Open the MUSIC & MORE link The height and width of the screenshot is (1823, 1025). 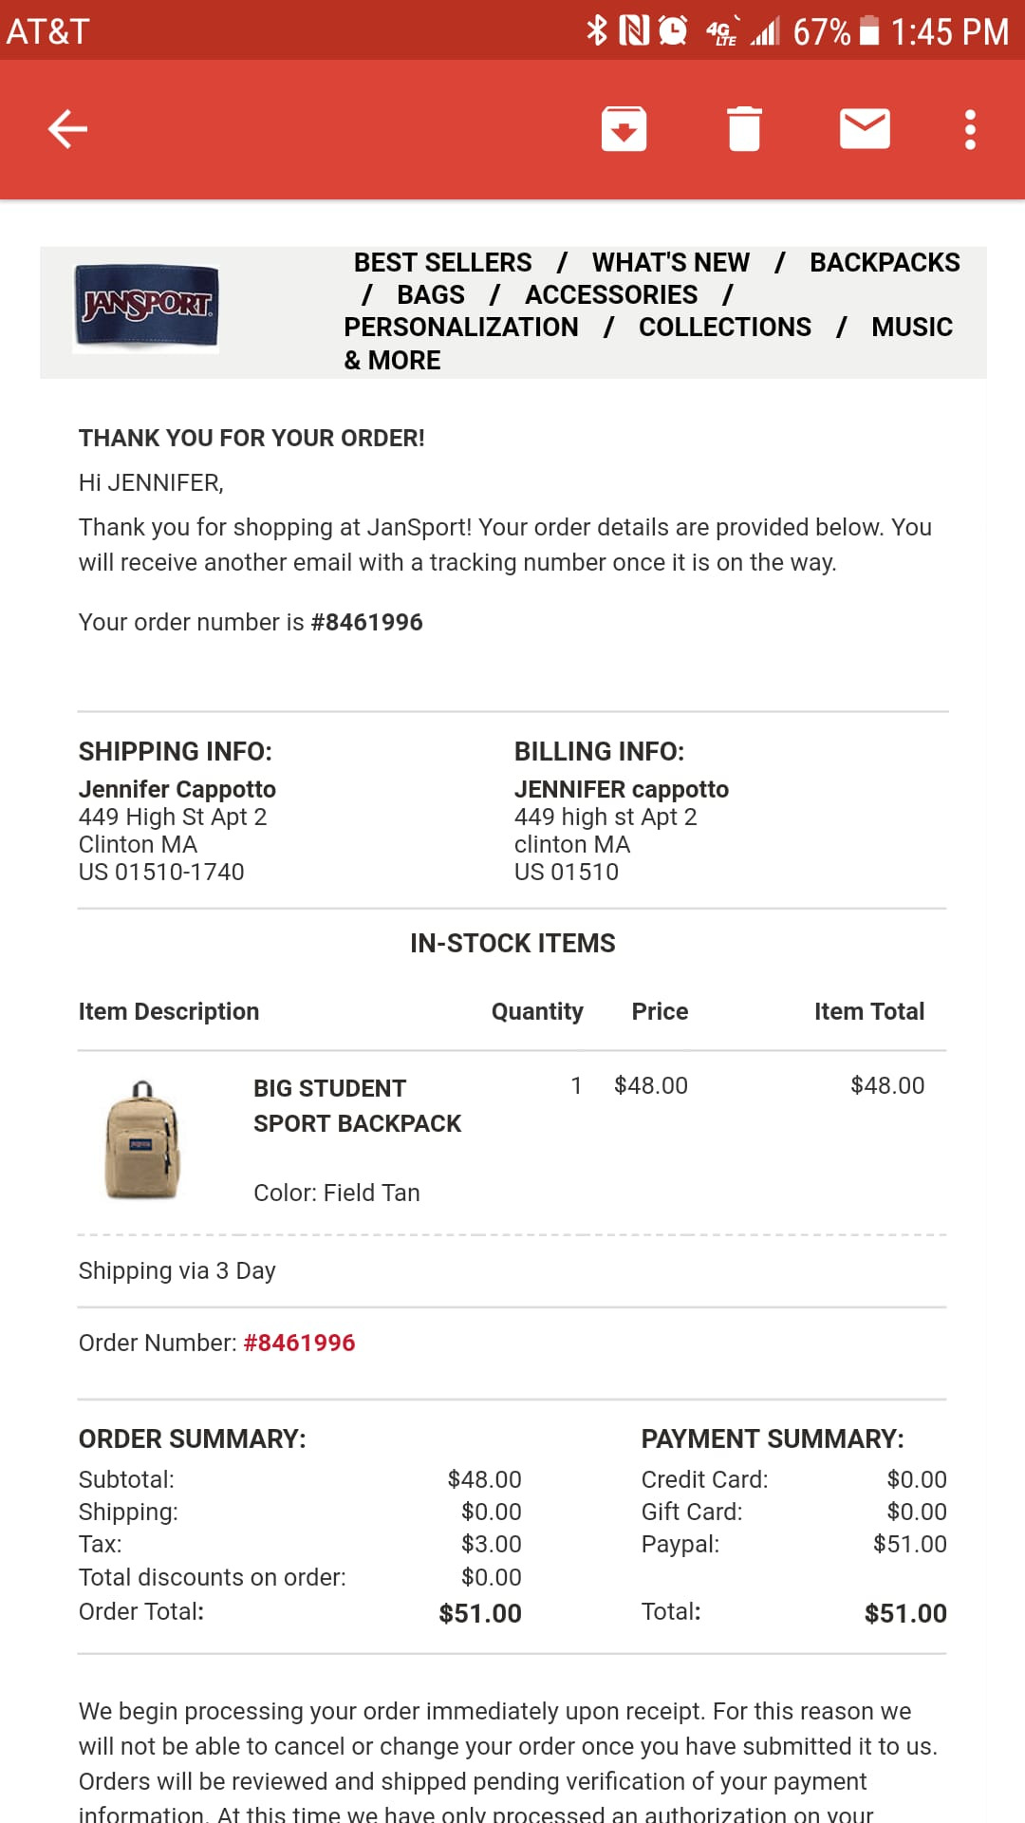(x=911, y=329)
